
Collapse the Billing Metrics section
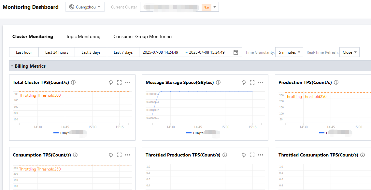click(x=12, y=66)
